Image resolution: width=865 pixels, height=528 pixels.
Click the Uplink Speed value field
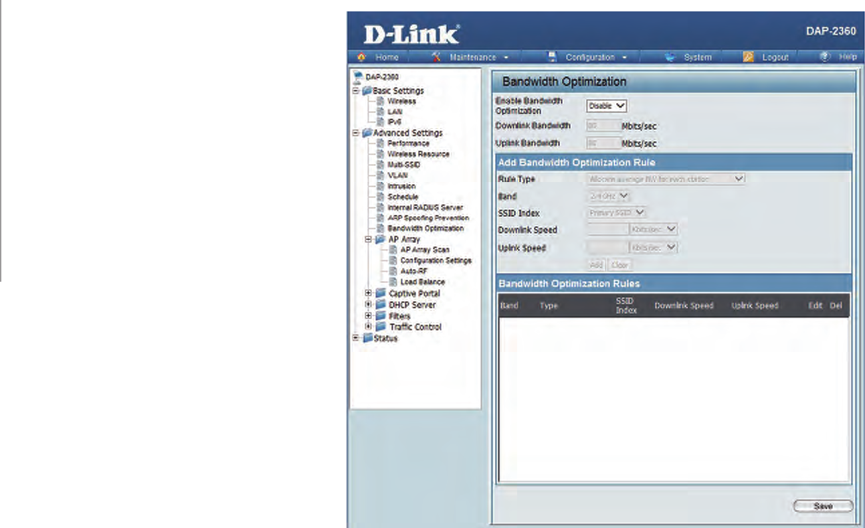tap(608, 248)
